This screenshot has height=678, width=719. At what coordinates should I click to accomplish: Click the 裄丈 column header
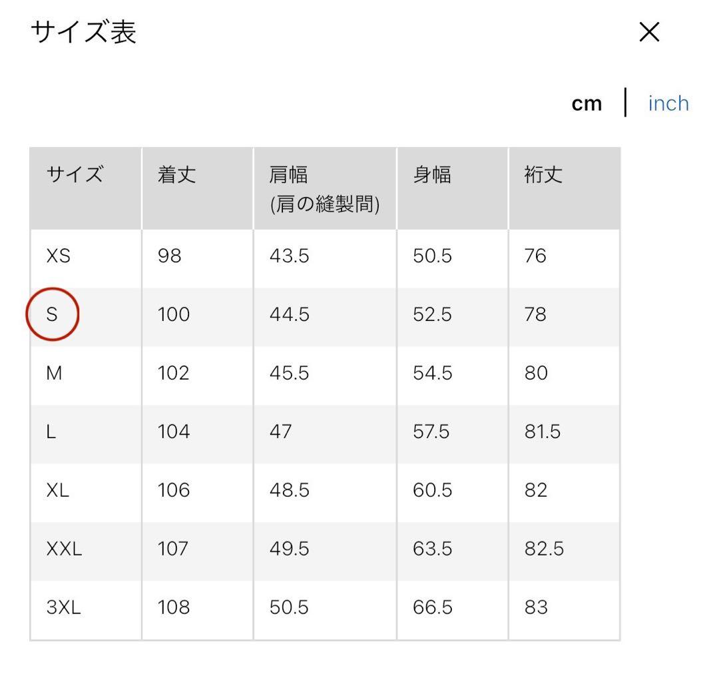[x=539, y=174]
